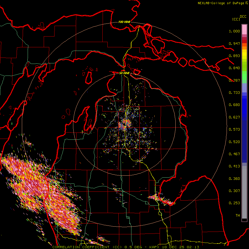Click the TH threshold label

coord(238,216)
